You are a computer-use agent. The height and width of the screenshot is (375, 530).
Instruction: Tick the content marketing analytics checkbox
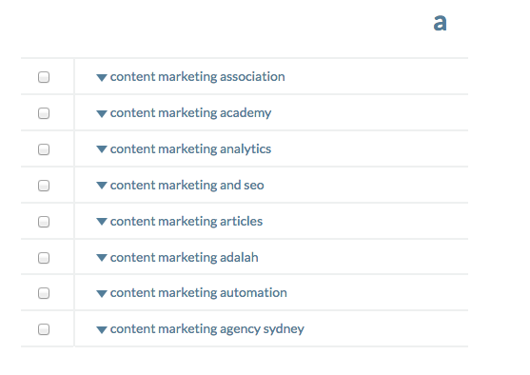tap(44, 149)
